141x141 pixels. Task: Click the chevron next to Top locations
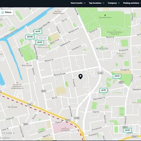(x=103, y=3)
